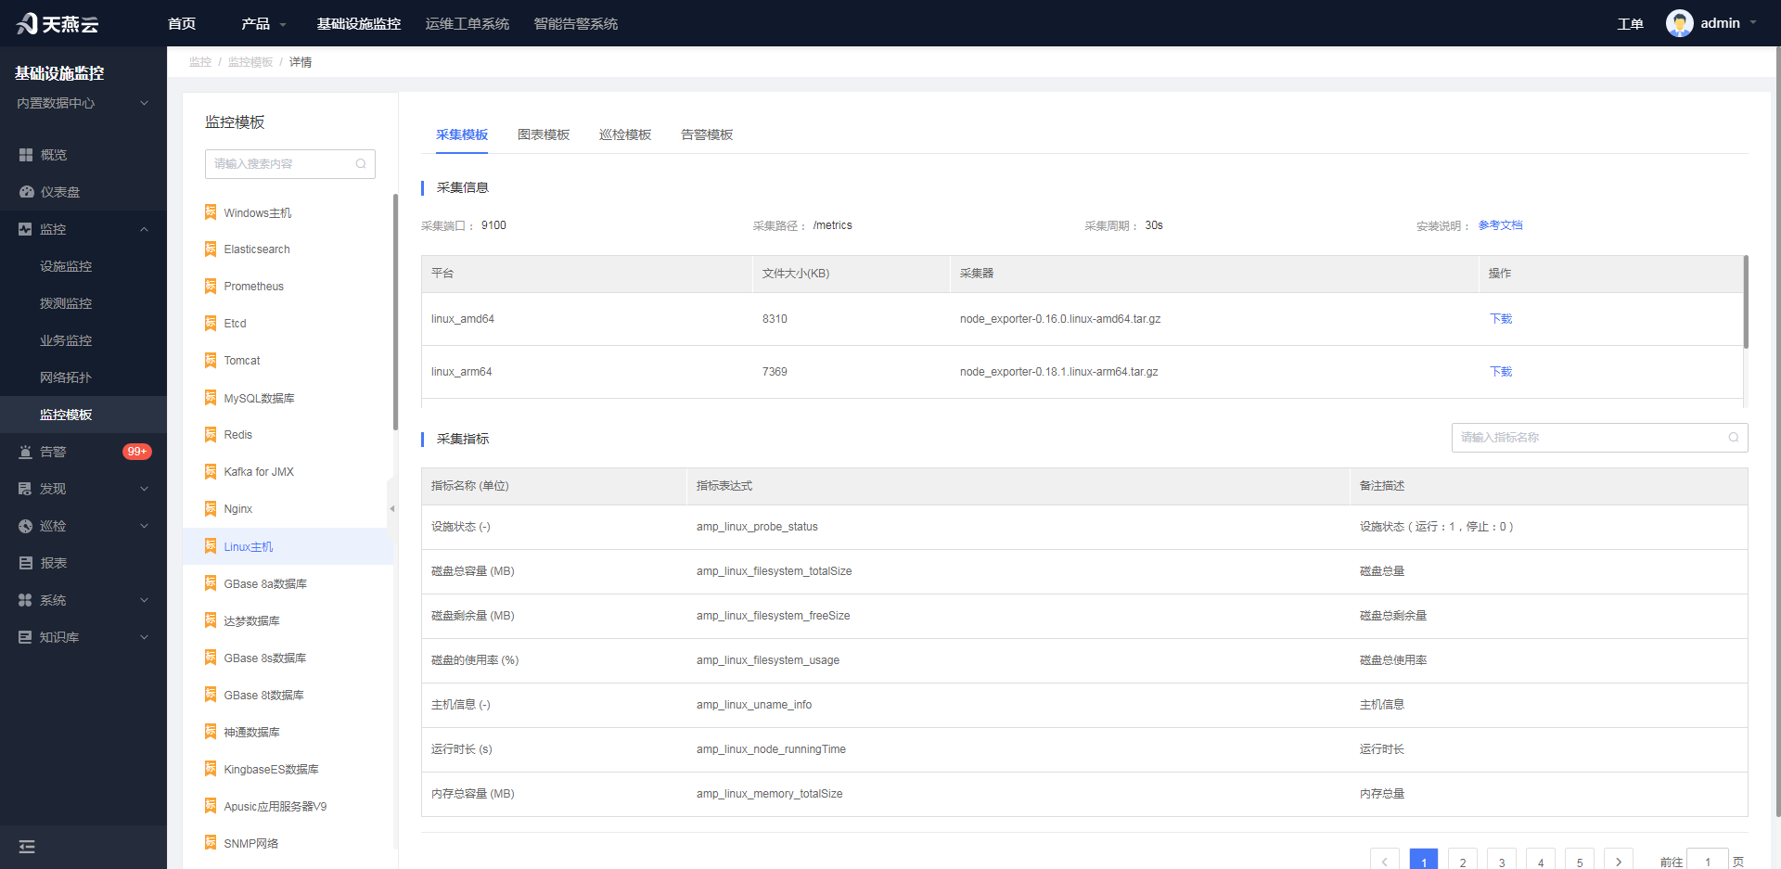Image resolution: width=1781 pixels, height=869 pixels.
Task: Click the page vertical scrollbar
Action: click(1777, 431)
